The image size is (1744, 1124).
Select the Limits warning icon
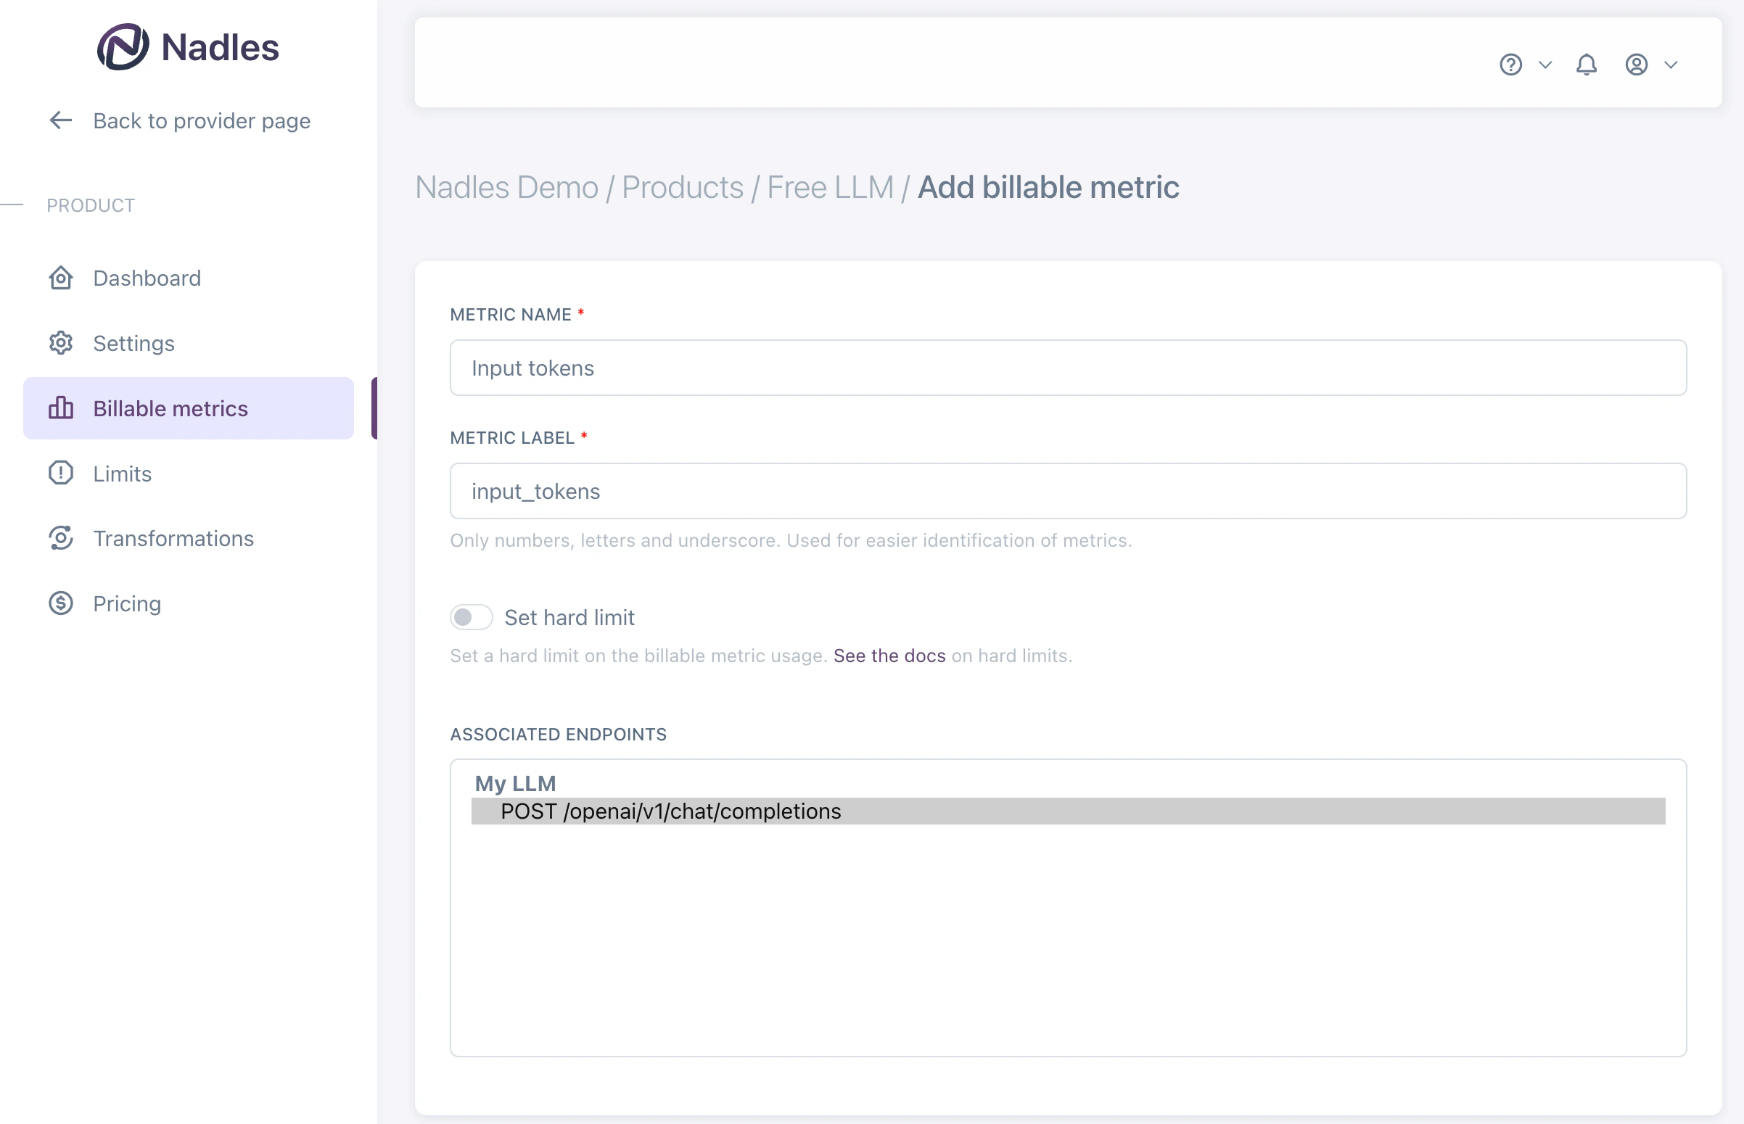tap(62, 473)
